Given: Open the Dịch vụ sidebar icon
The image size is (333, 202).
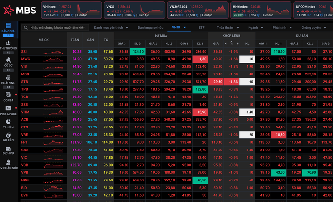Looking at the screenshot, I should coord(8,149).
